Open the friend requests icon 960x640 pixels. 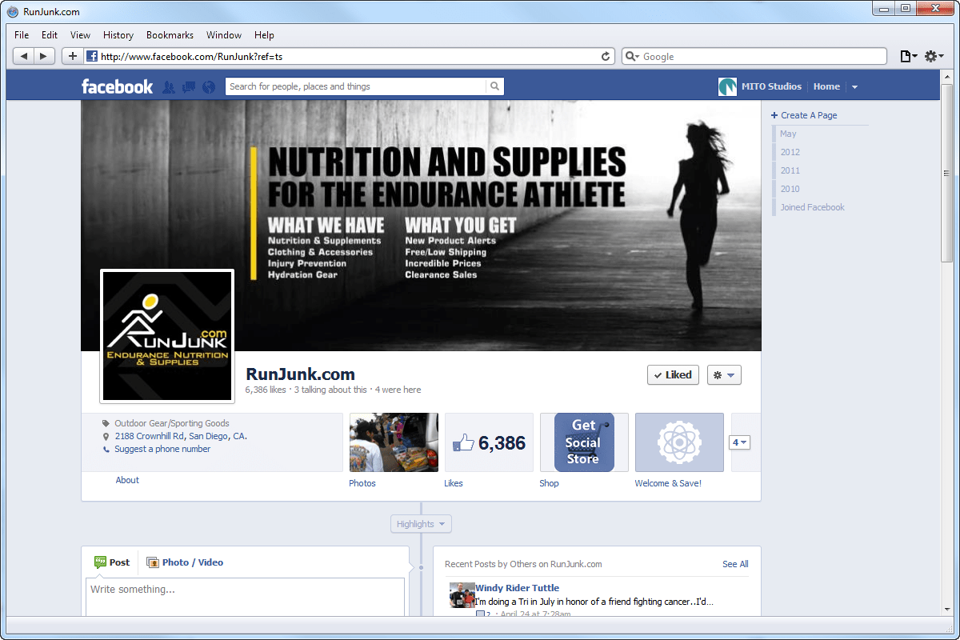click(169, 86)
